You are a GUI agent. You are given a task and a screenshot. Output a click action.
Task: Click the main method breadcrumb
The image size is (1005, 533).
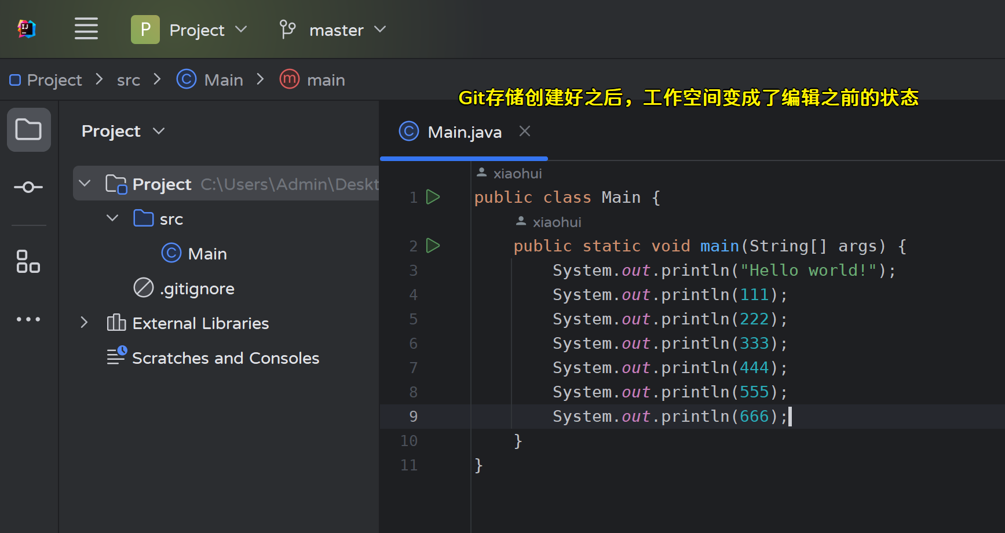pos(325,80)
